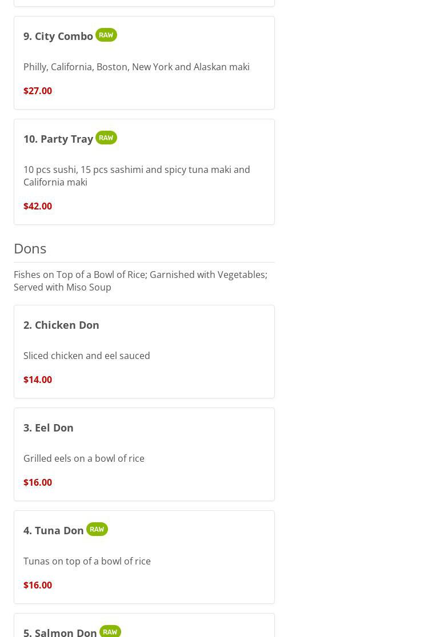This screenshot has width=440, height=637.
Task: Click the "Grilled eels on a bowl of rice" text
Action: pos(84,458)
